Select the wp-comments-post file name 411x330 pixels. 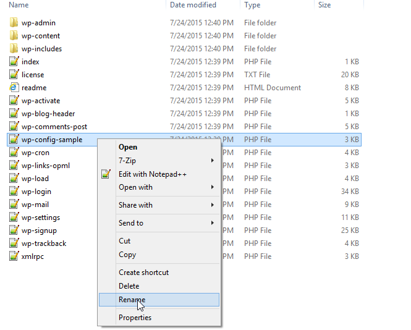coord(54,127)
